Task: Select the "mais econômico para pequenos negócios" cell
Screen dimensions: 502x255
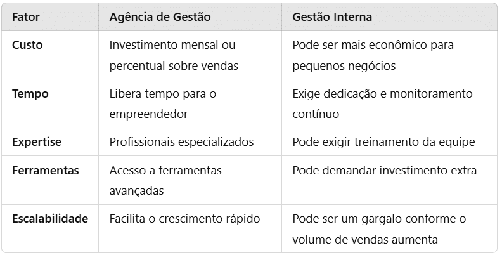Action: pos(373,55)
